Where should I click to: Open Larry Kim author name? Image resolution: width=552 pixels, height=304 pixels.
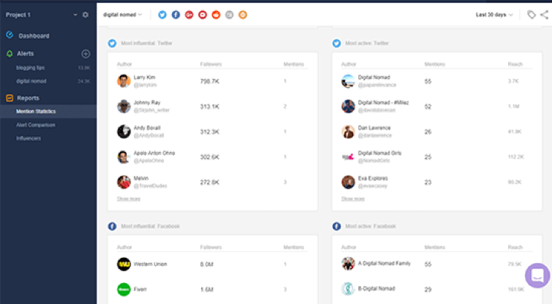(x=145, y=77)
